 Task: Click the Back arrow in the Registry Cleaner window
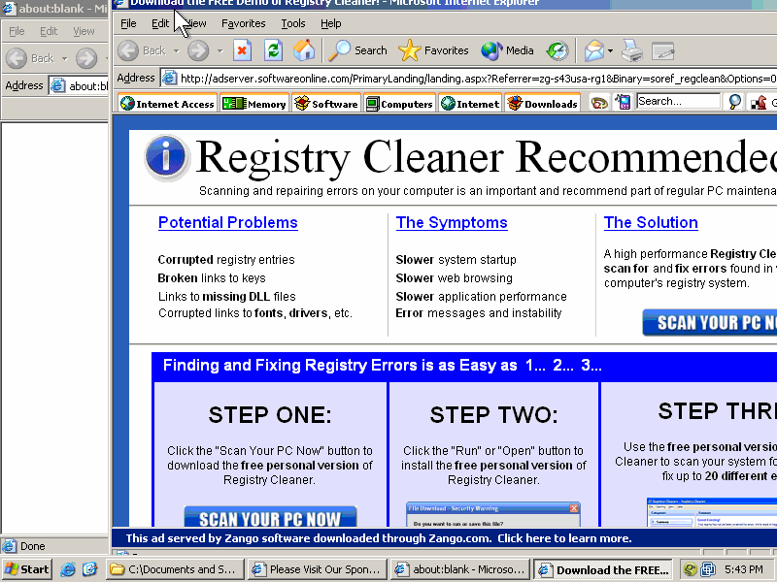pyautogui.click(x=128, y=50)
